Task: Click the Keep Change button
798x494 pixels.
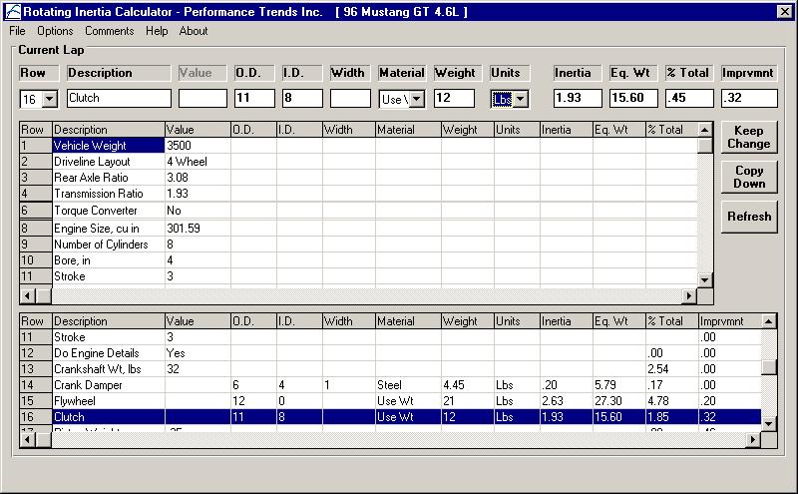Action: (x=749, y=137)
